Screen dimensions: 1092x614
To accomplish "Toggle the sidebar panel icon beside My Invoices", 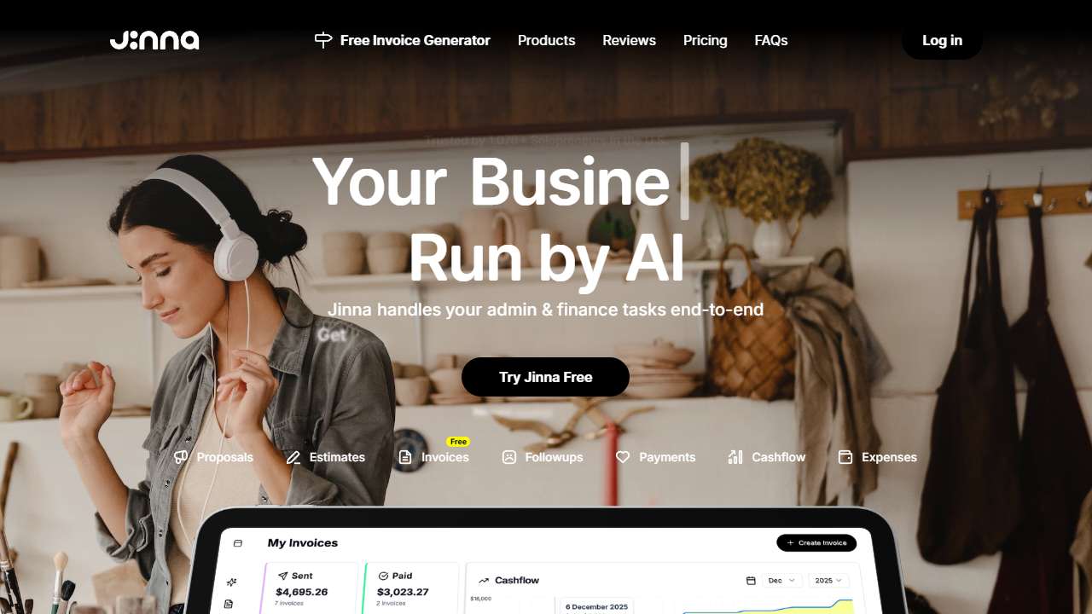I will pyautogui.click(x=238, y=543).
